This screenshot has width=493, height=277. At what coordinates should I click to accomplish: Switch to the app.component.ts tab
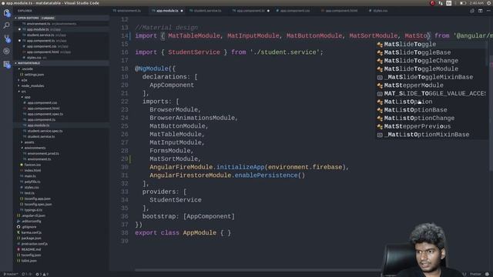point(250,11)
